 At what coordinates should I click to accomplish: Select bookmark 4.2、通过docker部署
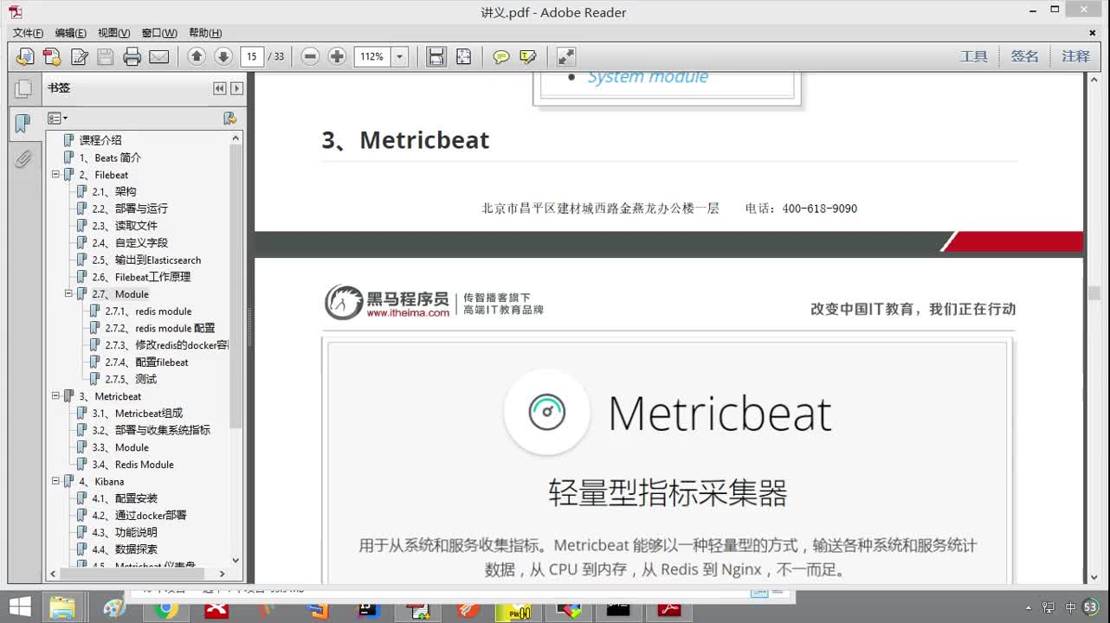[x=139, y=515]
